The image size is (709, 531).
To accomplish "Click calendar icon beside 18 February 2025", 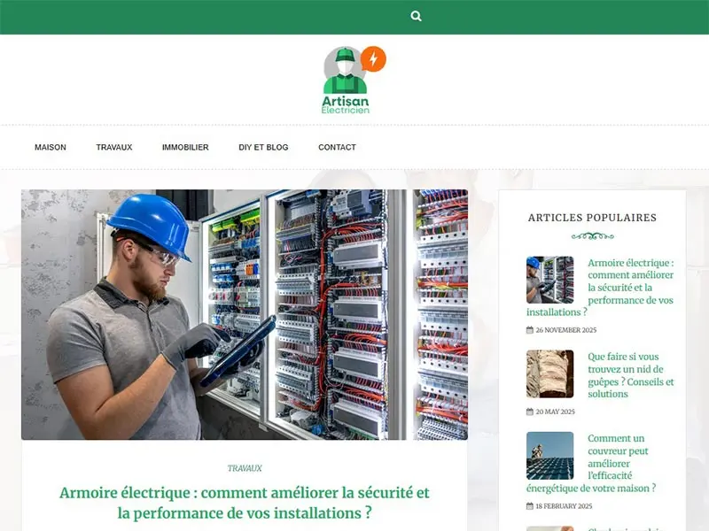I will 530,506.
